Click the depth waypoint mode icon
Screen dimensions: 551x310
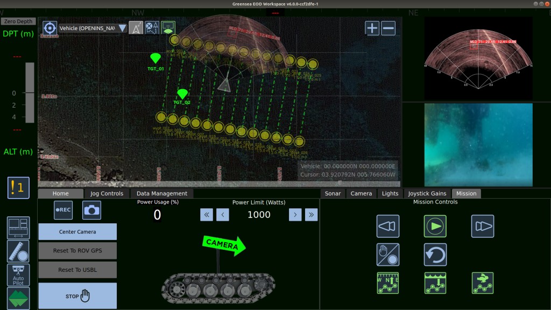[x=435, y=283]
